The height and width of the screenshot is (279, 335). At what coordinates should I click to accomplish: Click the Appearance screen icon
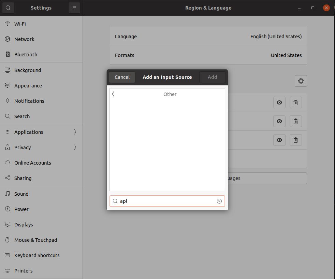tap(8, 85)
